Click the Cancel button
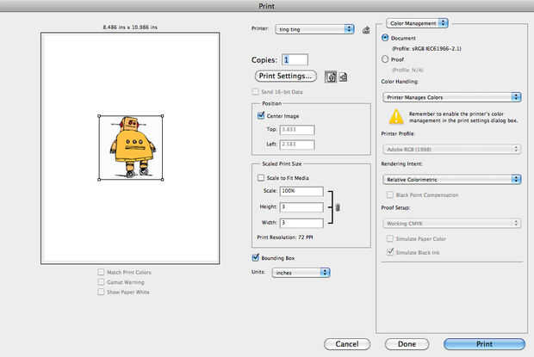This screenshot has width=534, height=357. pos(347,344)
